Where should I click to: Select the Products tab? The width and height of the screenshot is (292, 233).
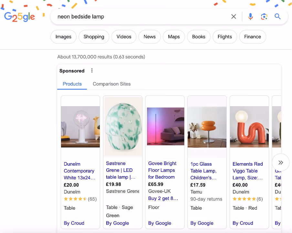tap(72, 84)
